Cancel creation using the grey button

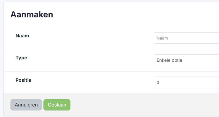point(26,105)
